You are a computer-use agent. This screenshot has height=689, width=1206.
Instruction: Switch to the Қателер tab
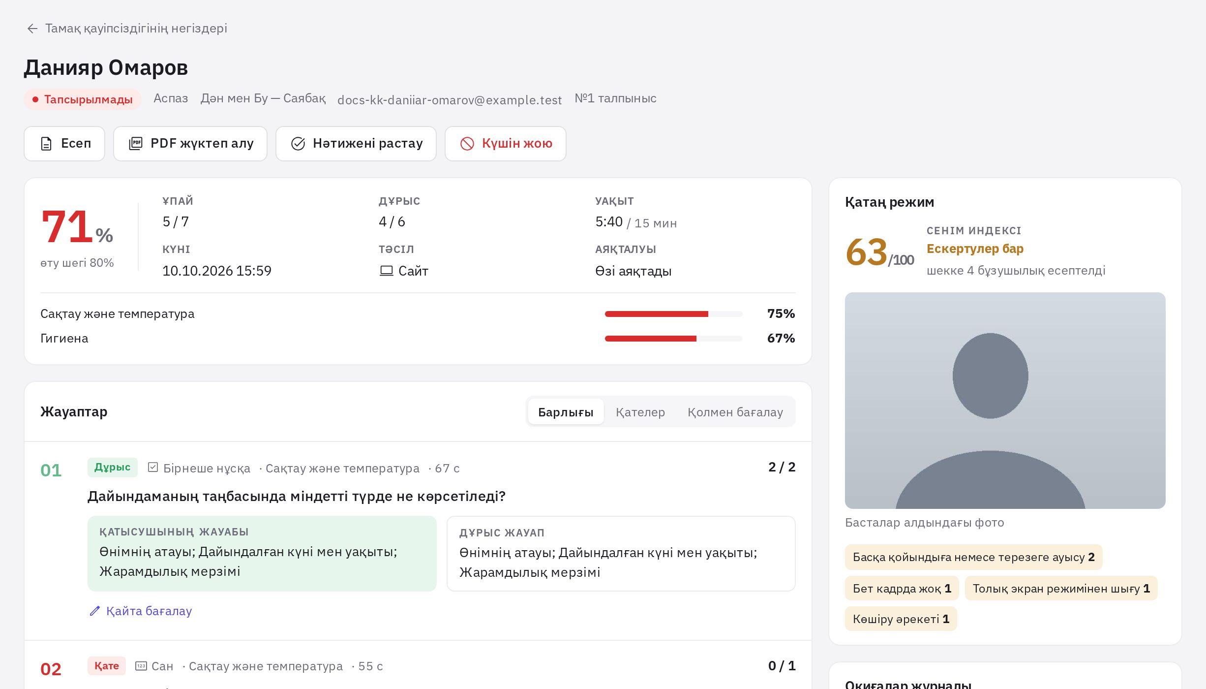pyautogui.click(x=640, y=412)
